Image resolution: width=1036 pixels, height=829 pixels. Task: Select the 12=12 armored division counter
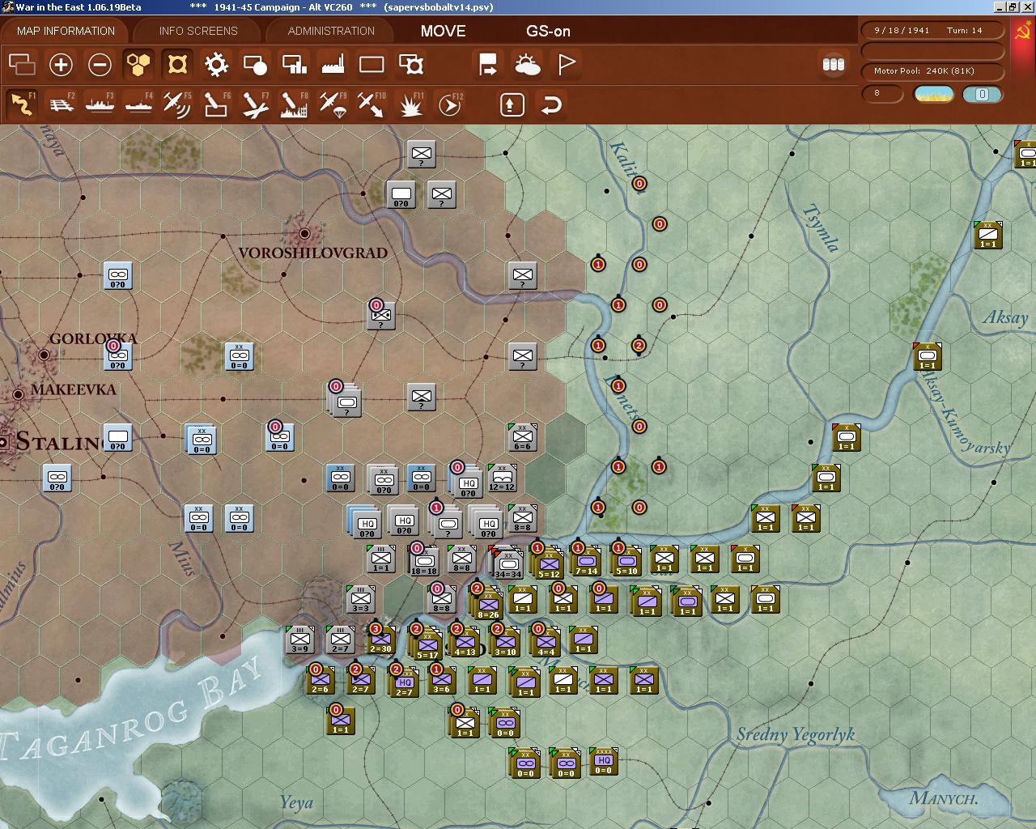tap(502, 478)
